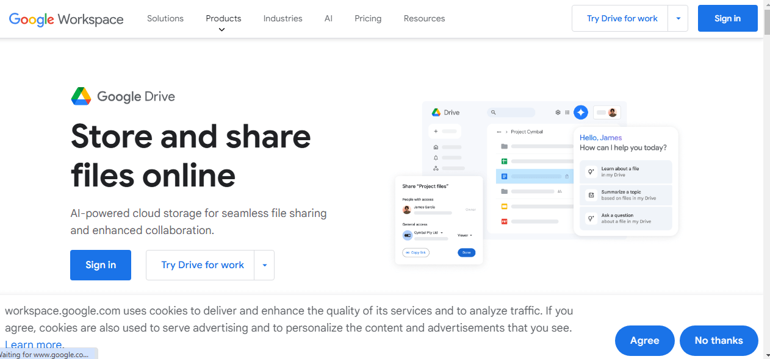Click the chevron below Products
The height and width of the screenshot is (359, 770).
point(221,30)
